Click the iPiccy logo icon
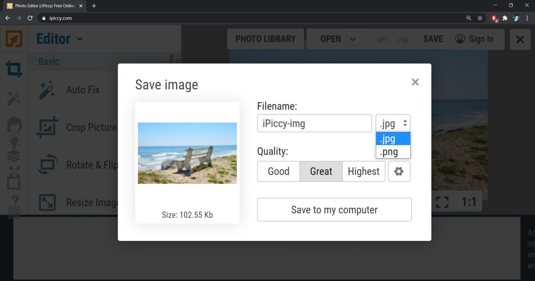Image resolution: width=535 pixels, height=281 pixels. 13,39
